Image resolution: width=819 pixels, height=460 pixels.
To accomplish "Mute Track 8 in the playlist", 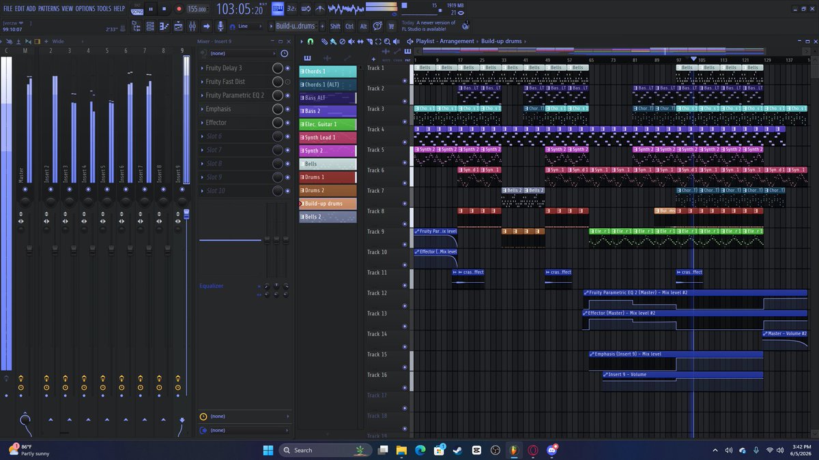I will (x=405, y=224).
